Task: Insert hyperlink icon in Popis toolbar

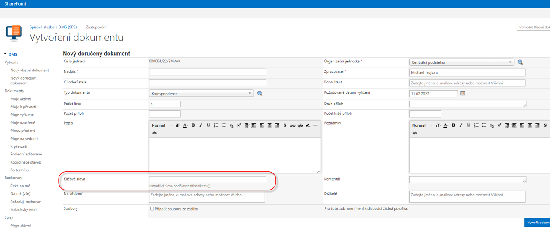Action: point(293,125)
